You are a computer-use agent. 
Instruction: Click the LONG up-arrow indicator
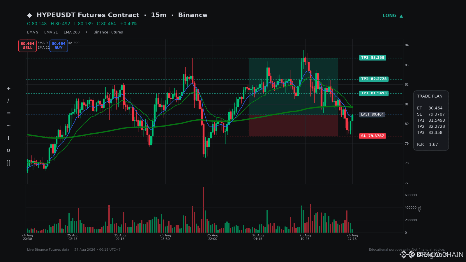[x=393, y=16]
